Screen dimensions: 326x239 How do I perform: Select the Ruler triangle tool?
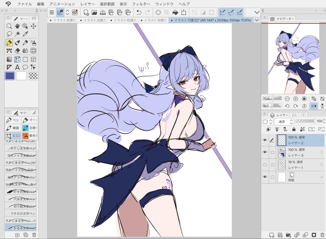[x=9, y=67]
